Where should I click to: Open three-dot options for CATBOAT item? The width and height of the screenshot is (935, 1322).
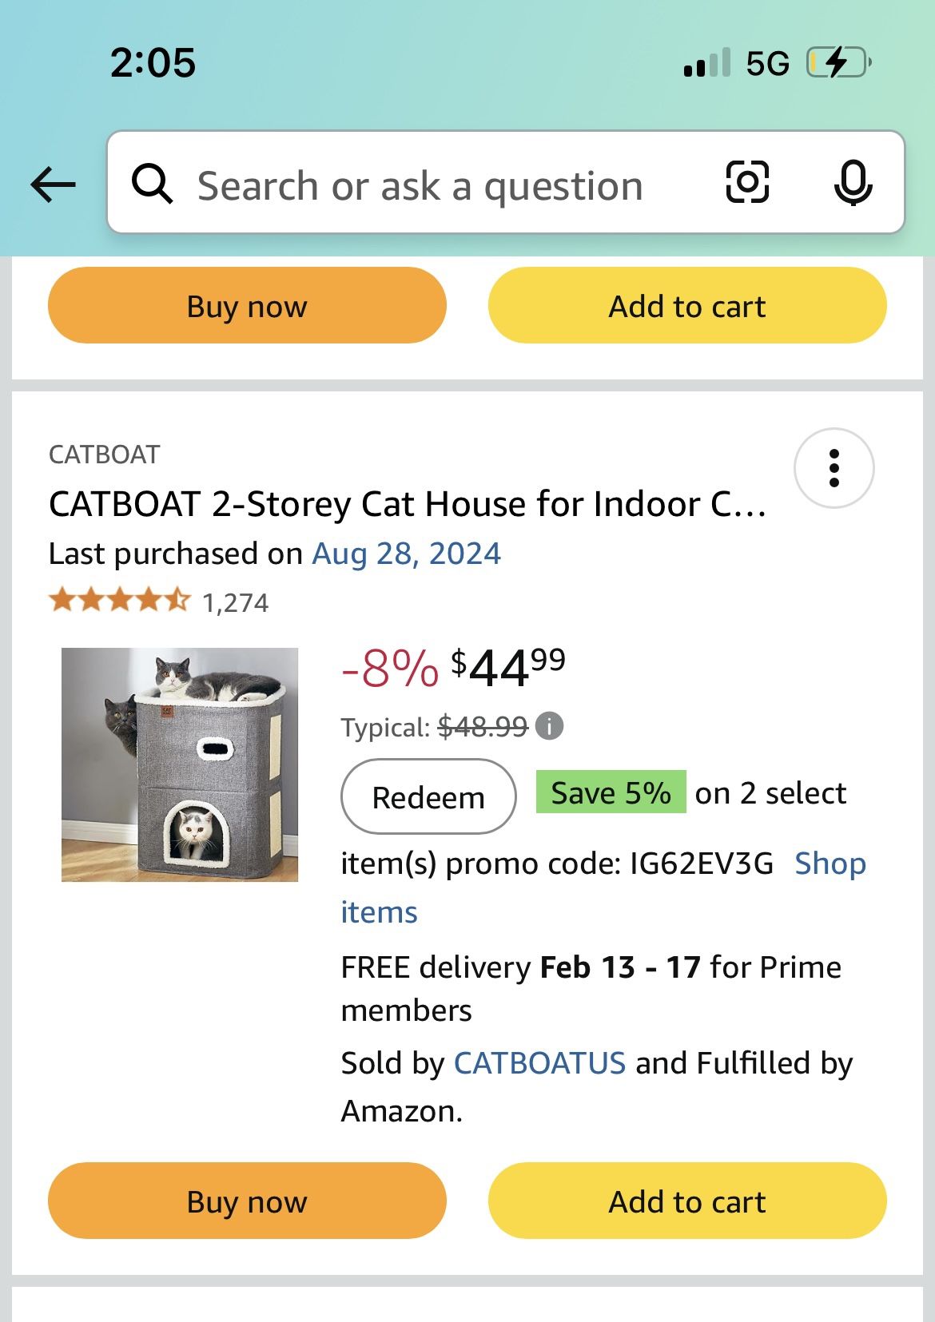coord(834,468)
